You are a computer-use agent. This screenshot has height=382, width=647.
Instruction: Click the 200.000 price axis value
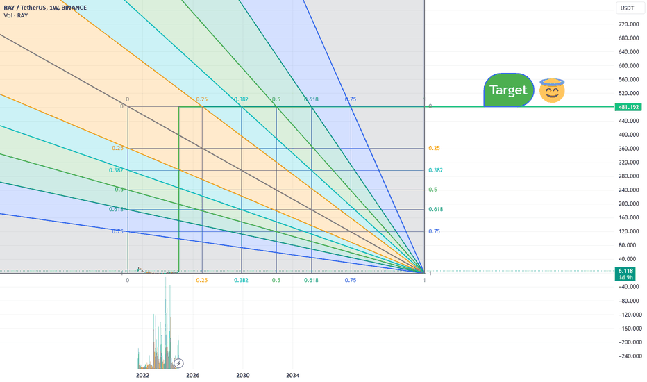628,204
